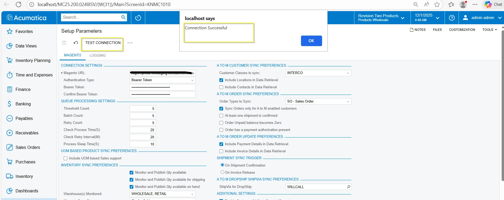Switch to the MAGENTO tab
This screenshot has width=504, height=200.
pos(73,55)
